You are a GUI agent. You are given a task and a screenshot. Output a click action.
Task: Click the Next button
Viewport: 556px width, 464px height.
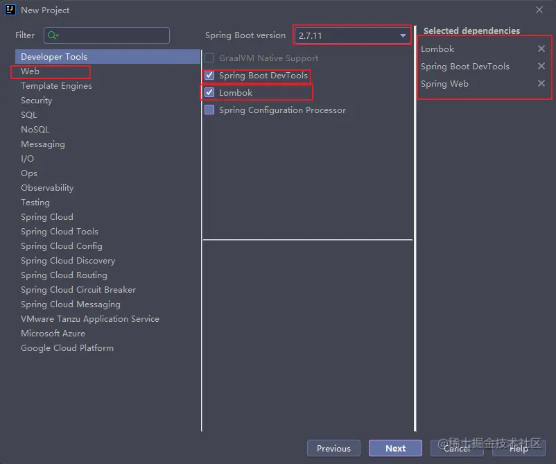395,448
